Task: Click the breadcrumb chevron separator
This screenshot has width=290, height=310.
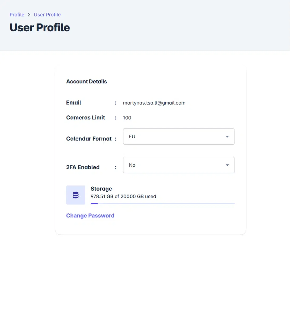Action: (29, 15)
